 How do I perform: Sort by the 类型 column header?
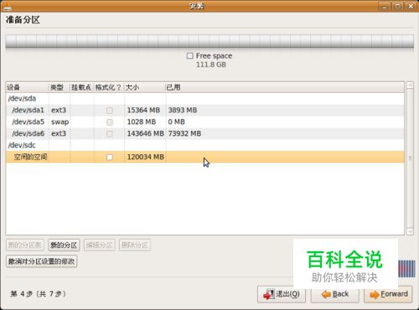tap(59, 87)
